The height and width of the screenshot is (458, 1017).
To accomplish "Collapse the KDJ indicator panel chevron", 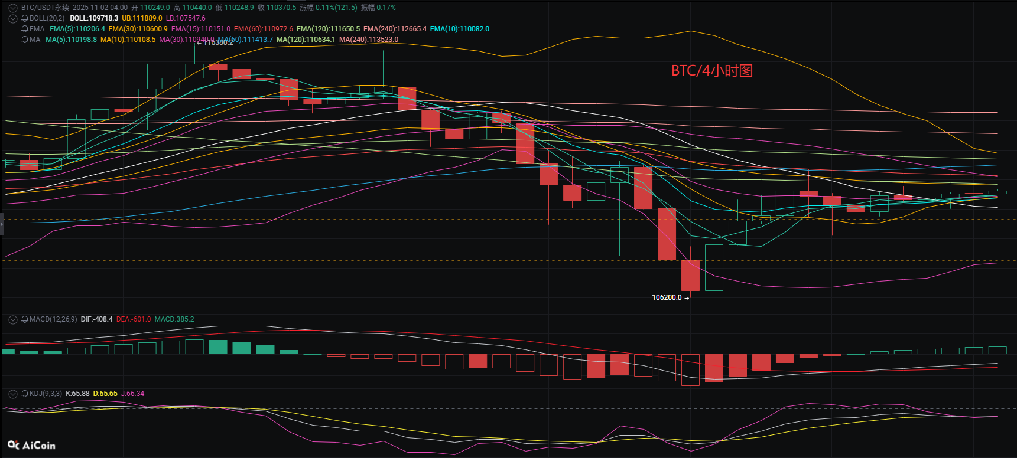I will point(12,394).
